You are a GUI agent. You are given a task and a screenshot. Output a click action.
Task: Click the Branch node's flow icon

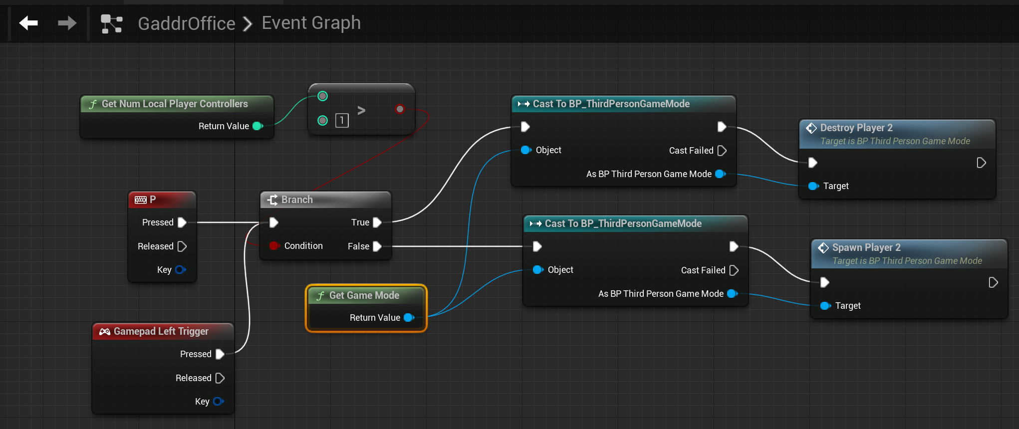[x=272, y=200]
